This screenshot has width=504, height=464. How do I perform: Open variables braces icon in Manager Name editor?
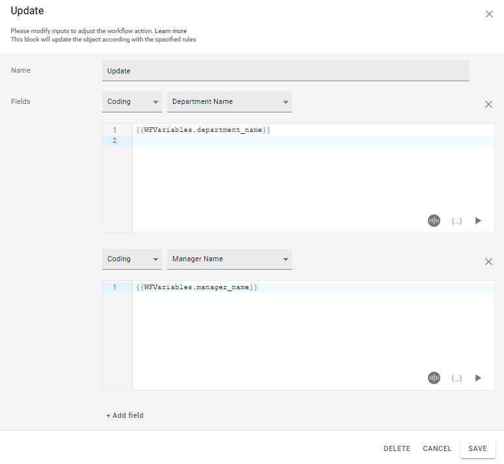[x=457, y=378]
